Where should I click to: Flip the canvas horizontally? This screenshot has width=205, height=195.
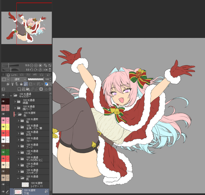pyautogui.click(x=46, y=70)
